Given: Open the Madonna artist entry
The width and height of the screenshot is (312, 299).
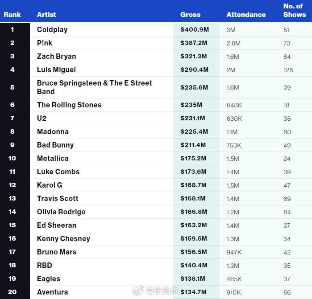Looking at the screenshot, I should pyautogui.click(x=53, y=131).
